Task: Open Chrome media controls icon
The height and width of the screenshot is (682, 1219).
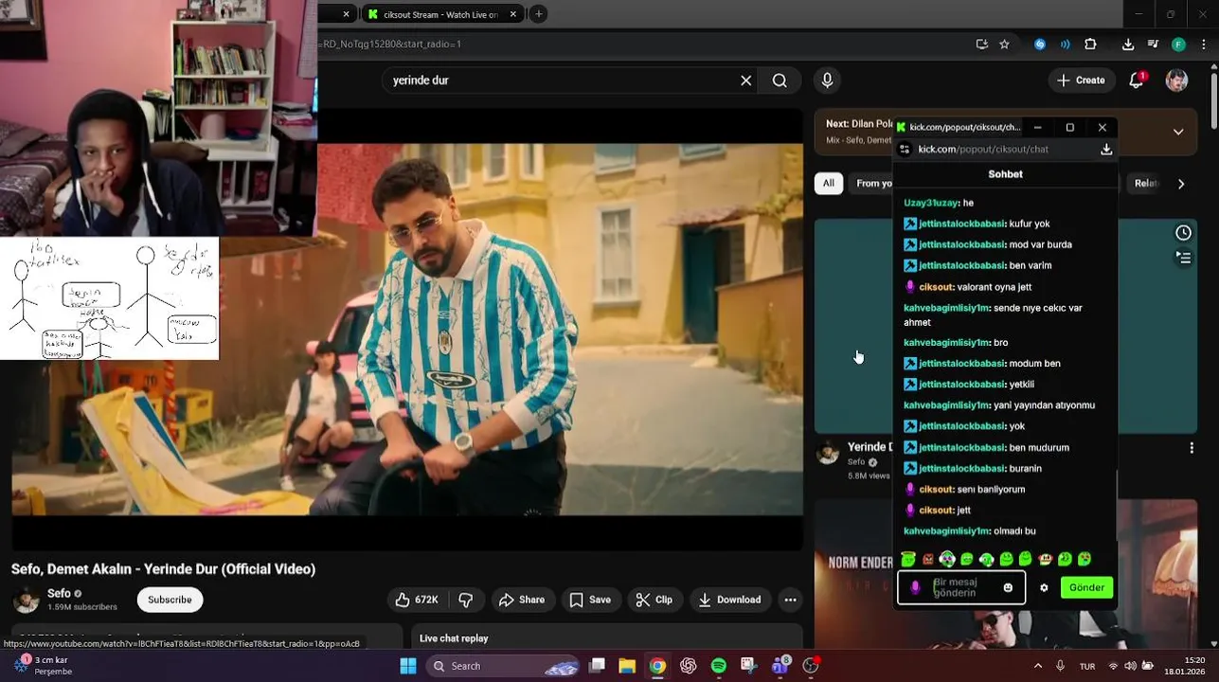Action: coord(1153,44)
